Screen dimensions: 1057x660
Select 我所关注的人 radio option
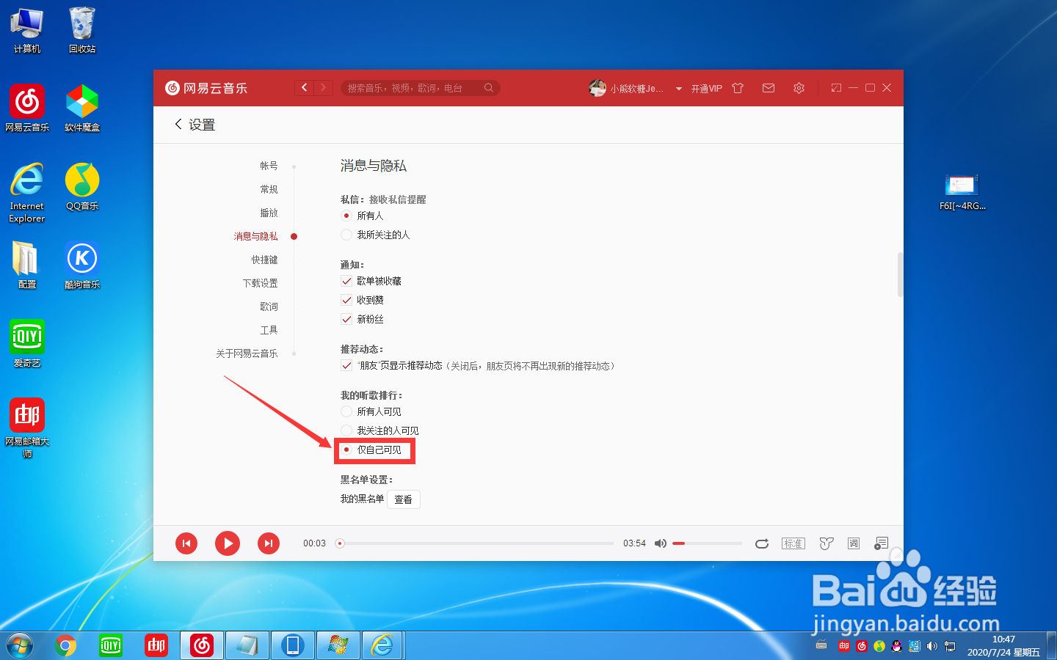[346, 235]
